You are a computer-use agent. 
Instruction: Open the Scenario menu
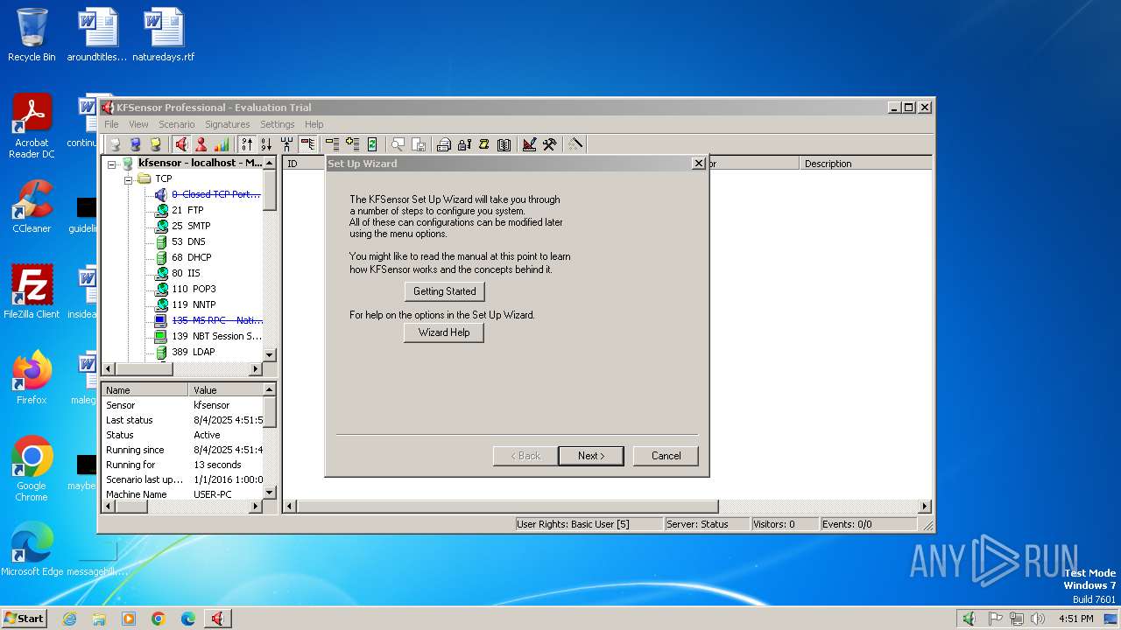176,124
